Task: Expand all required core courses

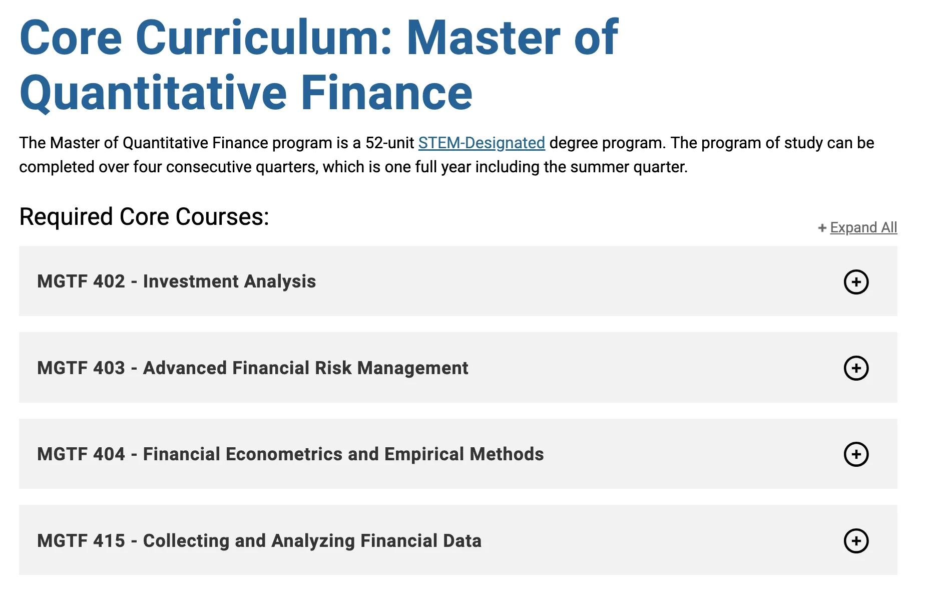Action: point(863,227)
